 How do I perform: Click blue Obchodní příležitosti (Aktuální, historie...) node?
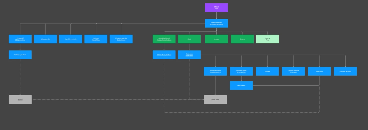pyautogui.click(x=215, y=71)
